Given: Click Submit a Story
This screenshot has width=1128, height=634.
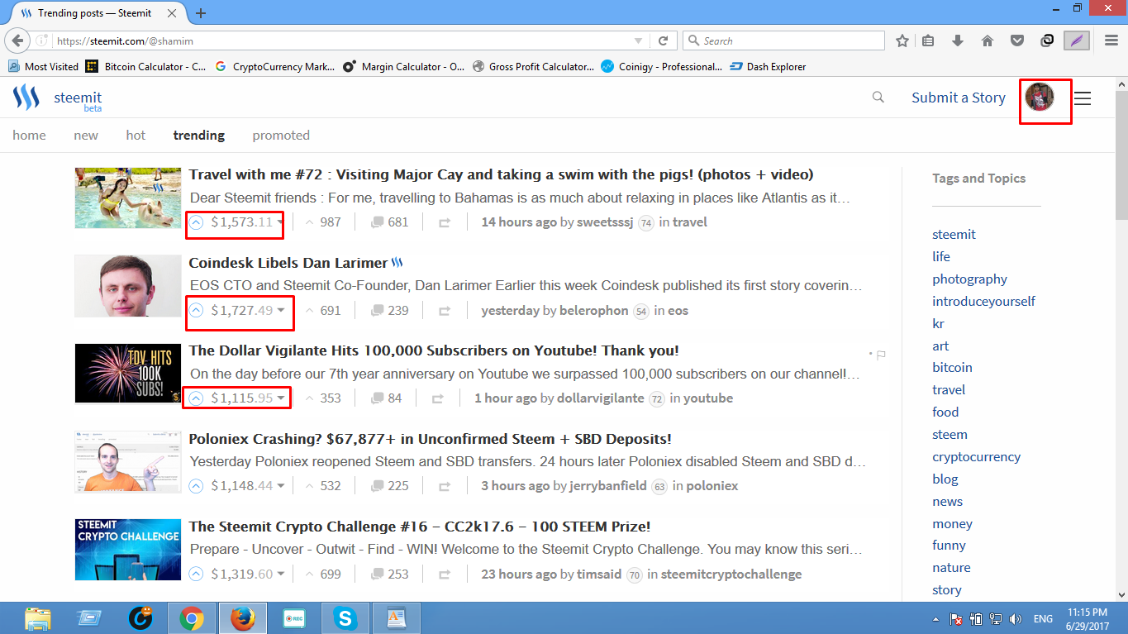Looking at the screenshot, I should click(x=959, y=98).
